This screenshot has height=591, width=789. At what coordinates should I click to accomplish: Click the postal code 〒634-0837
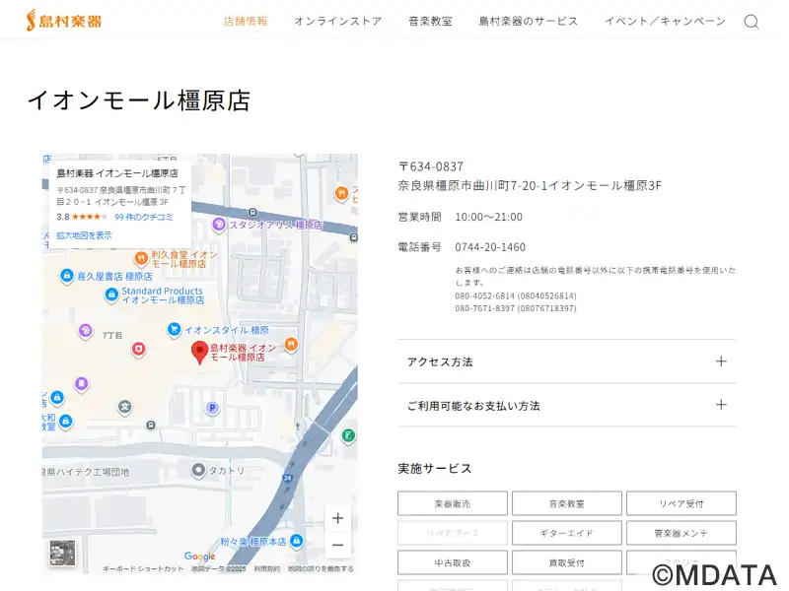coord(431,166)
